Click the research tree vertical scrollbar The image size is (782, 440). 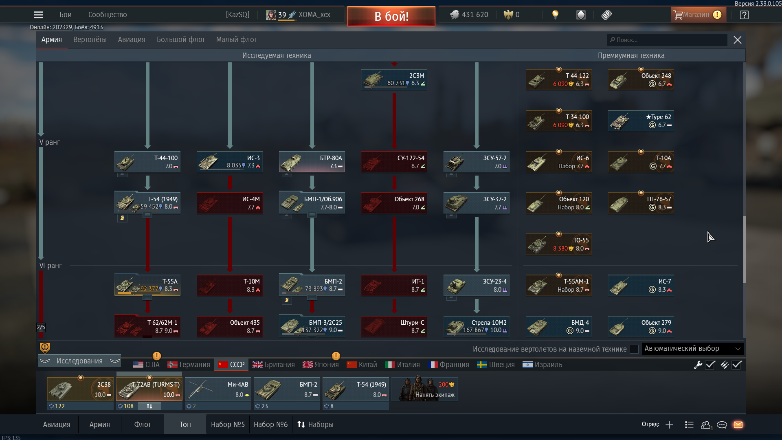tap(744, 249)
